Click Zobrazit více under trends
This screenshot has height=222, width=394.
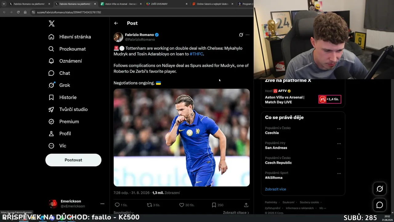[x=275, y=189]
